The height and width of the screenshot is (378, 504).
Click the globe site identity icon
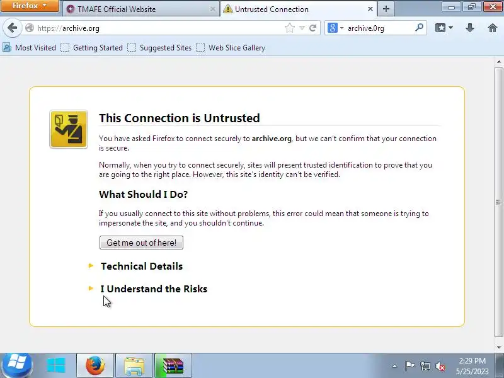30,28
